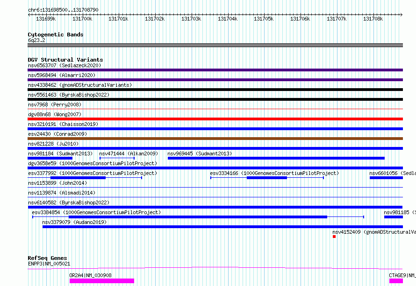Image resolution: width=416 pixels, height=286 pixels.
Task: Select the dgv88n68 (Wong2007) label
Action: coord(55,114)
